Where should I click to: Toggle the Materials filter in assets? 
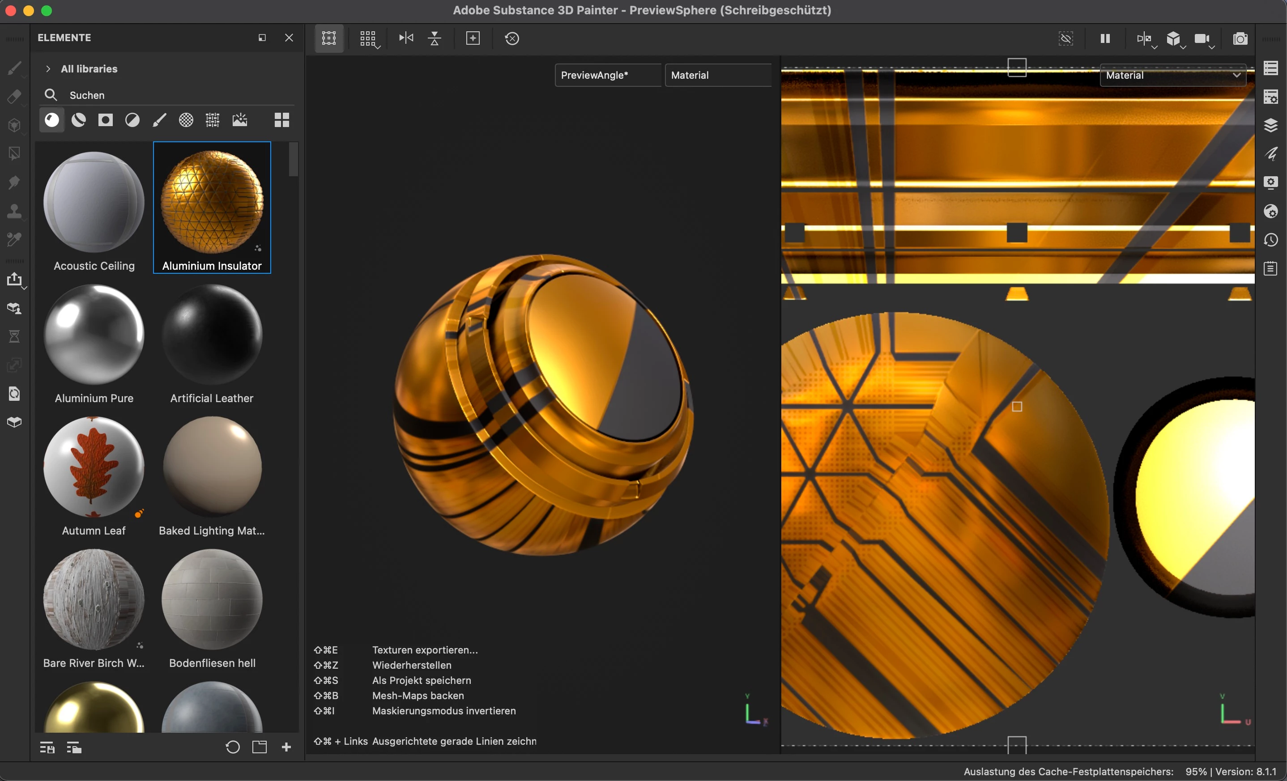[52, 121]
